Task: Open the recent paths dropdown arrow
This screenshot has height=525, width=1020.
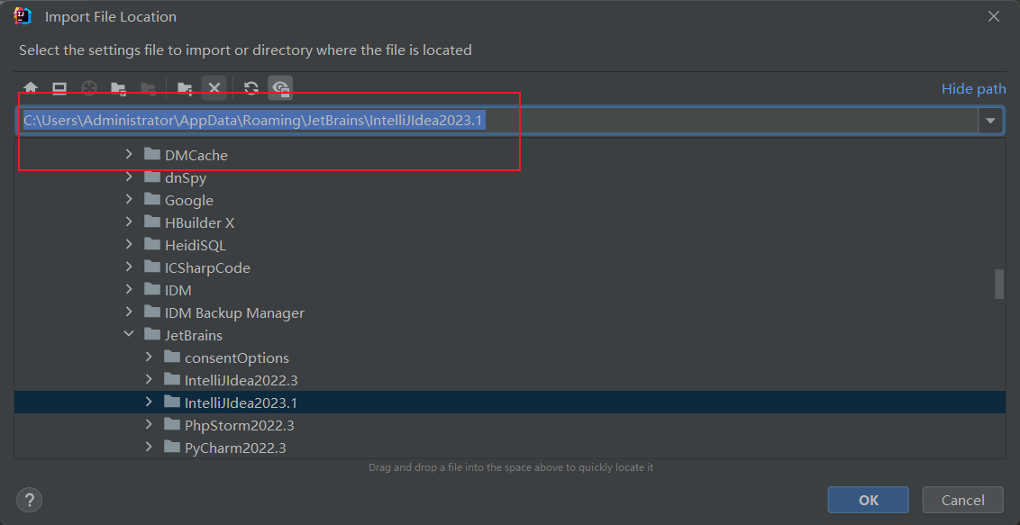Action: (991, 120)
